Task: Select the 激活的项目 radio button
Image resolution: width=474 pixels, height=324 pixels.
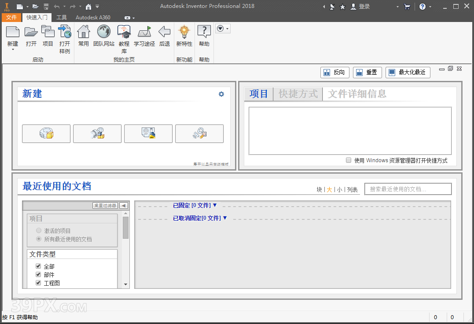Action: click(x=39, y=230)
